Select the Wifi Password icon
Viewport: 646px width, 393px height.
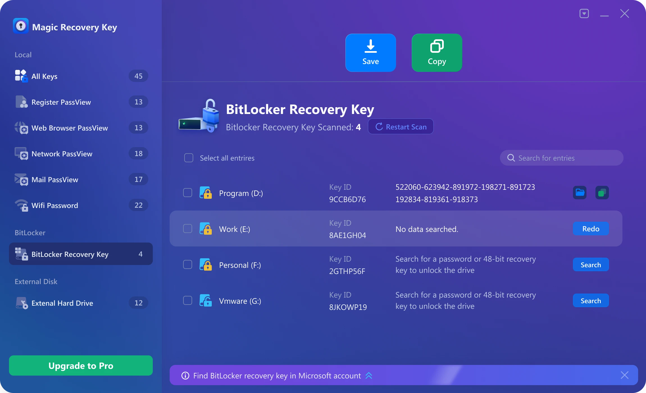(x=21, y=205)
